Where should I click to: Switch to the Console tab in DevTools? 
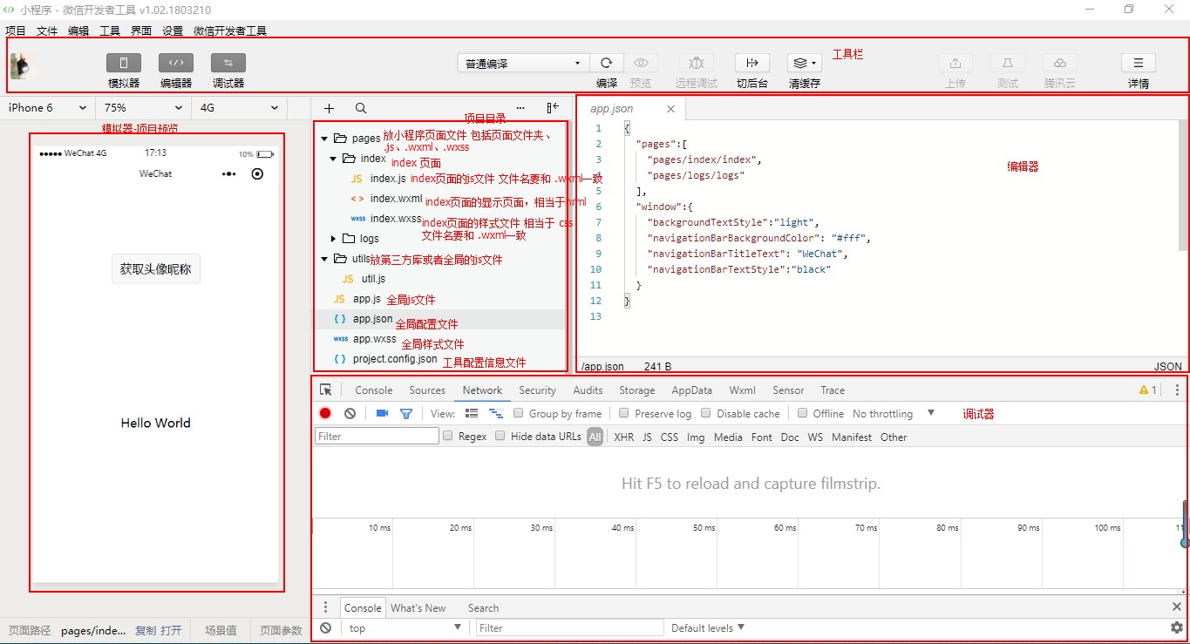click(374, 390)
